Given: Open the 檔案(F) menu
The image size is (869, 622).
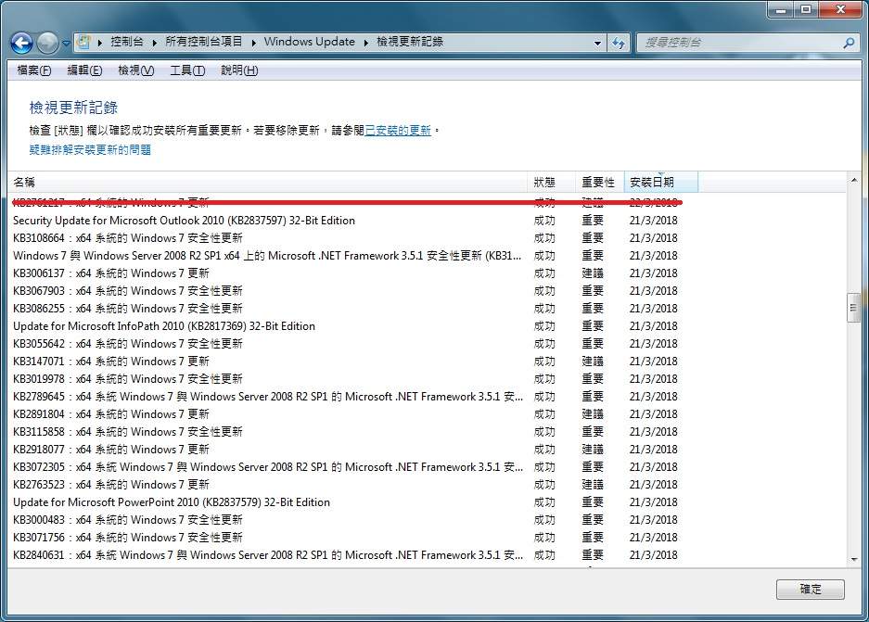Looking at the screenshot, I should click(33, 70).
